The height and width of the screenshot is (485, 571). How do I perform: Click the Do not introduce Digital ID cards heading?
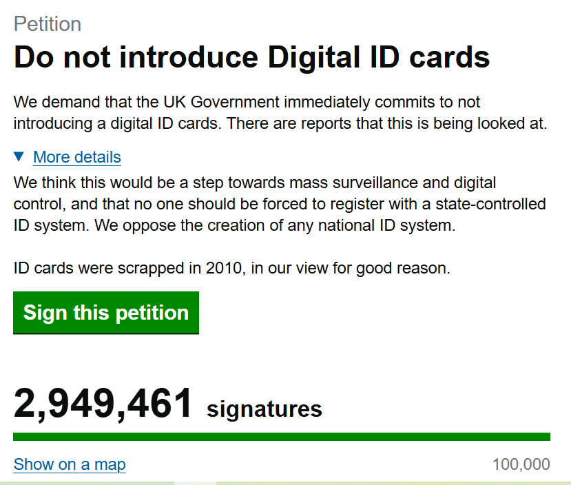click(252, 57)
